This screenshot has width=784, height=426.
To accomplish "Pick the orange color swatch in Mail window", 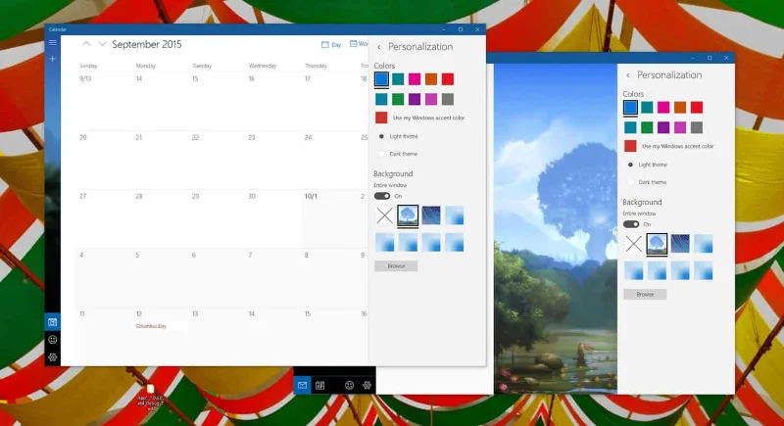I will [680, 108].
